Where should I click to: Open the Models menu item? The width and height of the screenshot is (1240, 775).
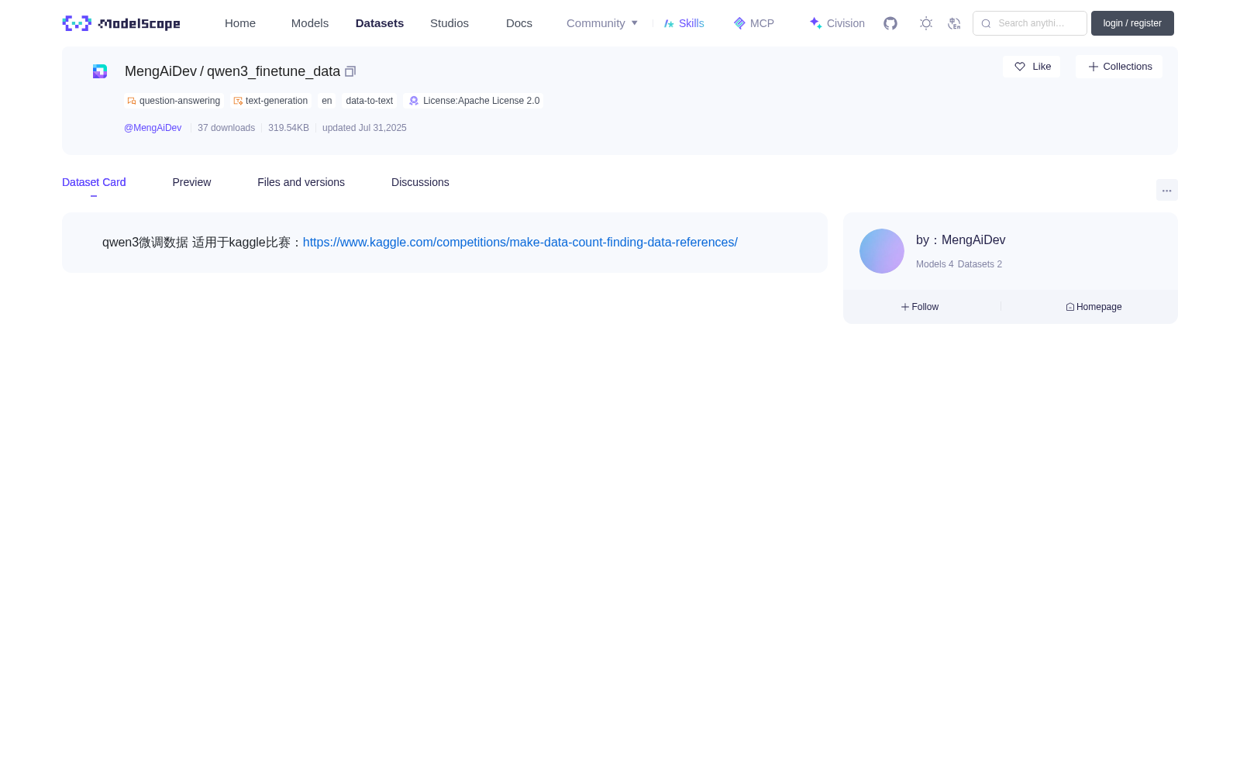click(310, 23)
